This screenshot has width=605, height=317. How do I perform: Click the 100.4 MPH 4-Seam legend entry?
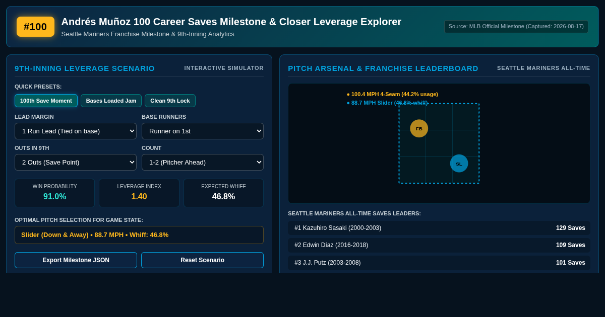coord(392,94)
